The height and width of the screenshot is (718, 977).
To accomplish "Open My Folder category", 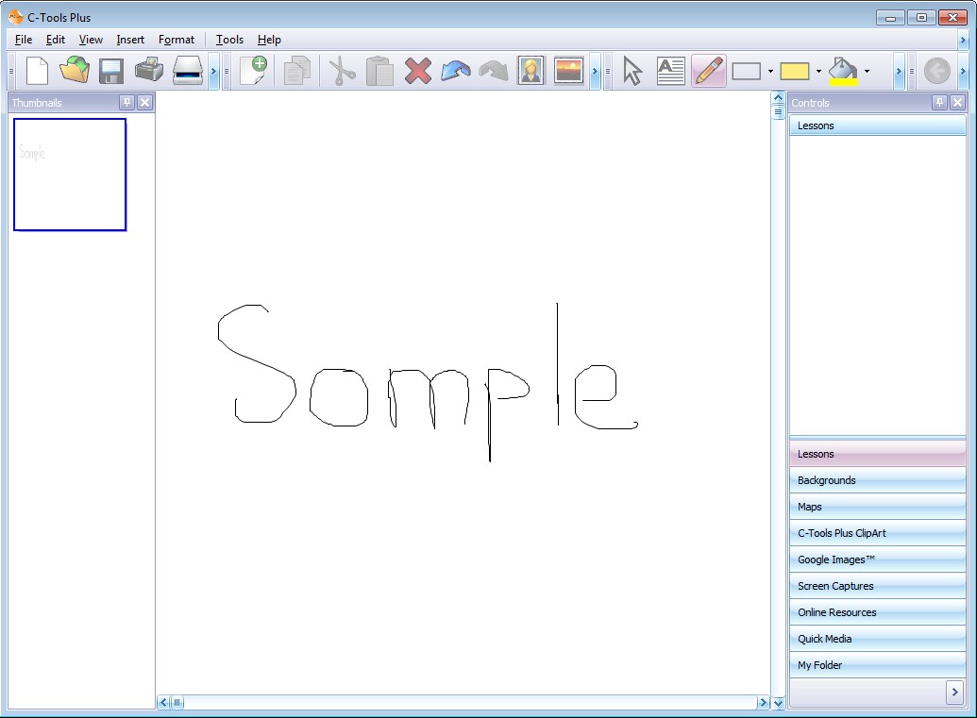I will pos(877,665).
